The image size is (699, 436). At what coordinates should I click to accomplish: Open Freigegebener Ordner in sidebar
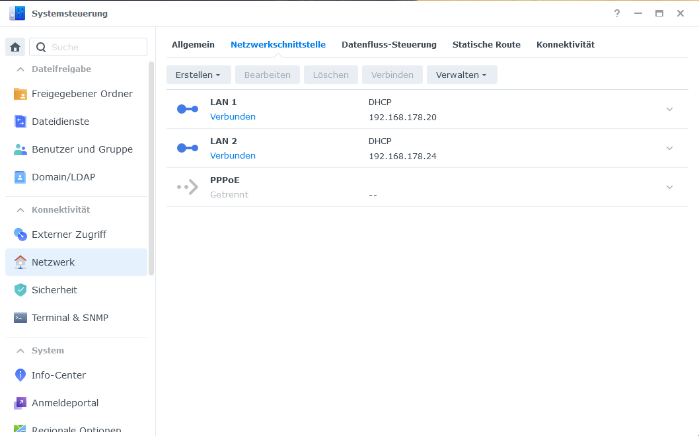(x=76, y=94)
